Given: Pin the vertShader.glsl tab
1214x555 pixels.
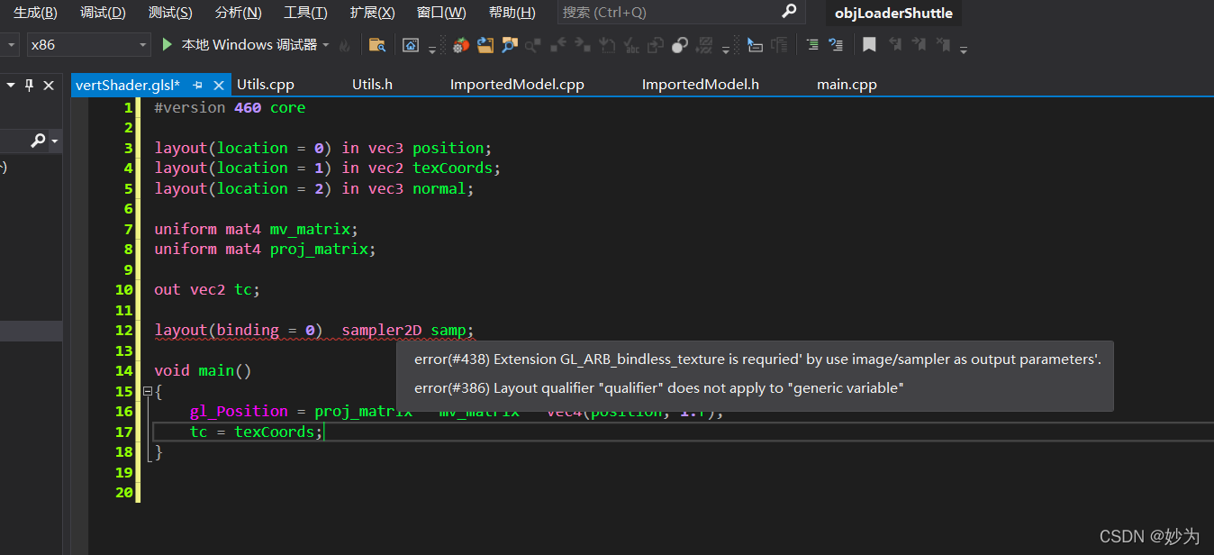Looking at the screenshot, I should [x=198, y=85].
